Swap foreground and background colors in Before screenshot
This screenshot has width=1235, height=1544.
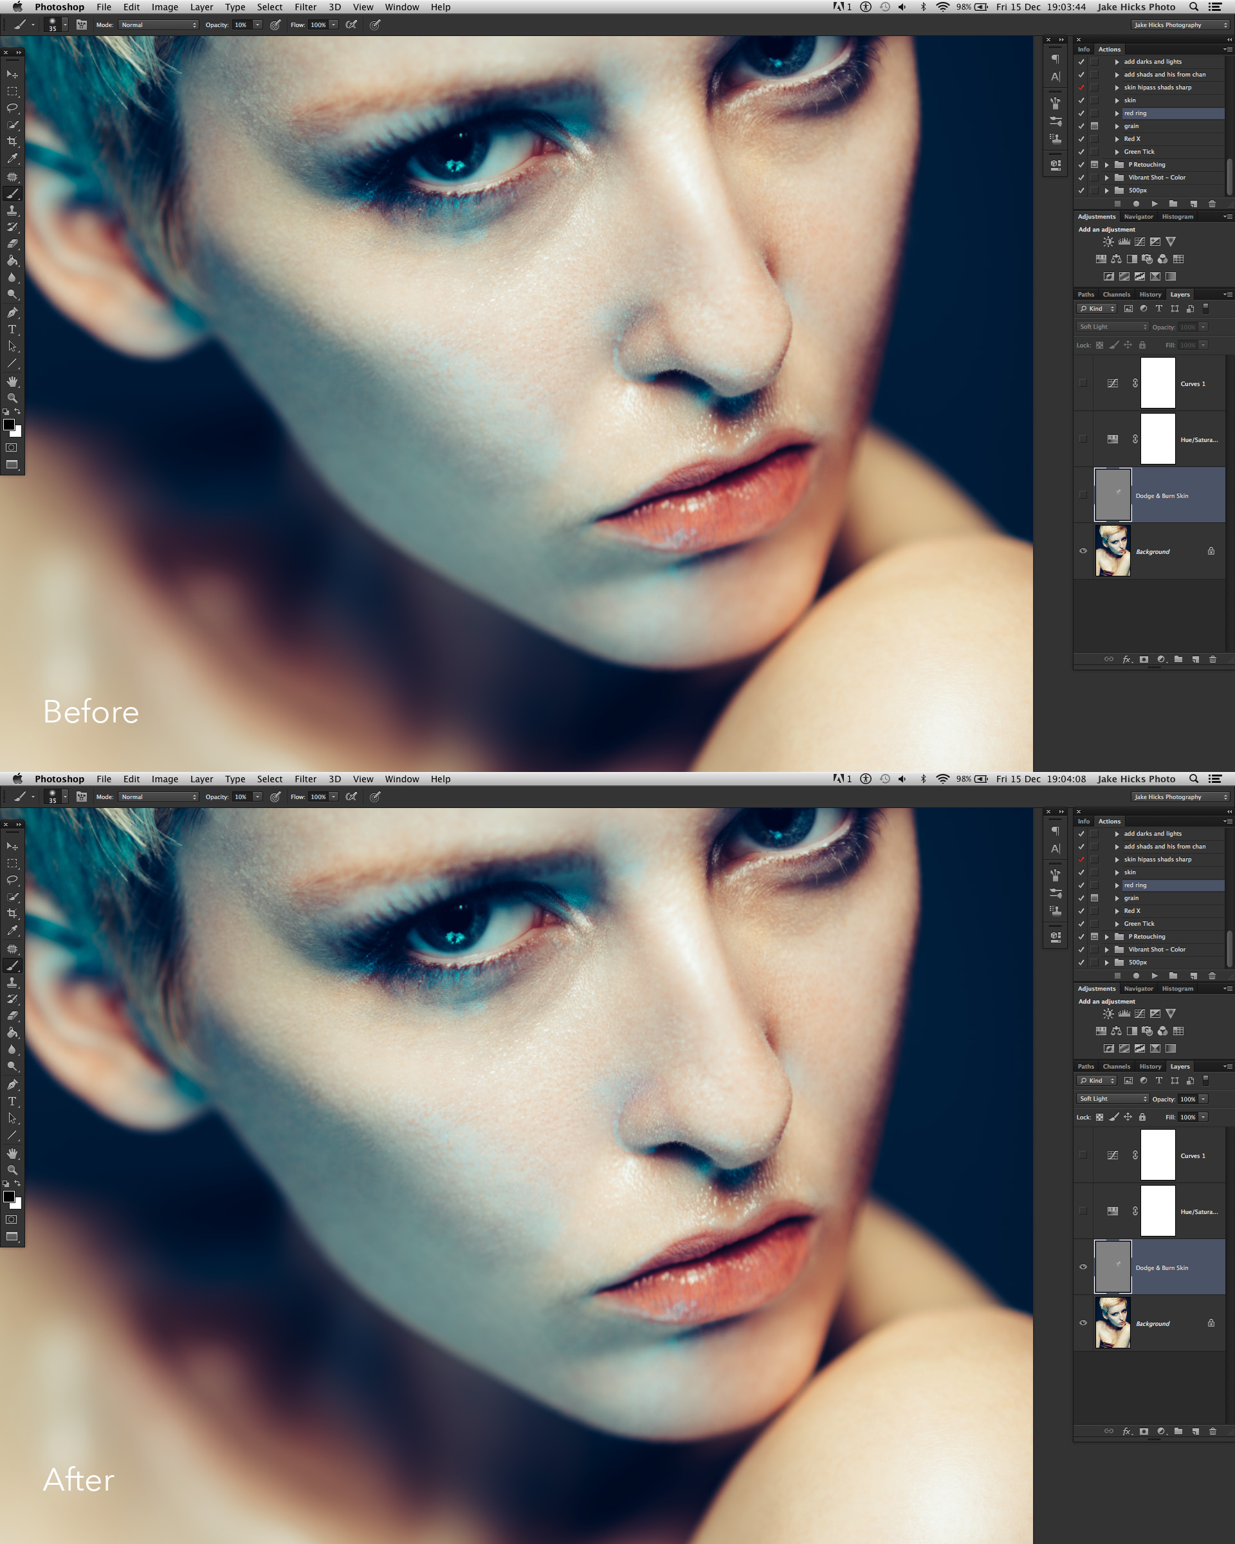click(x=18, y=412)
